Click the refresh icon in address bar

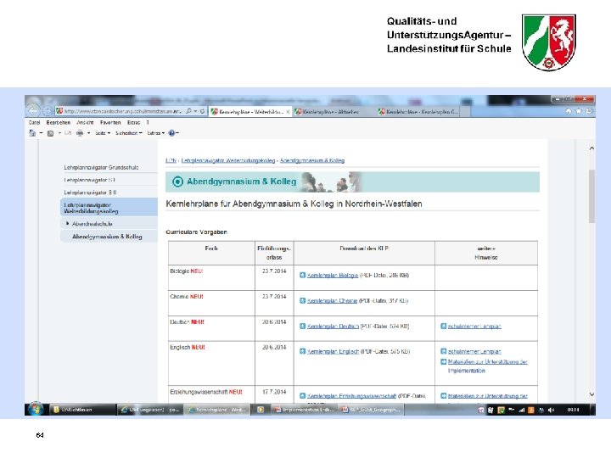[x=202, y=111]
